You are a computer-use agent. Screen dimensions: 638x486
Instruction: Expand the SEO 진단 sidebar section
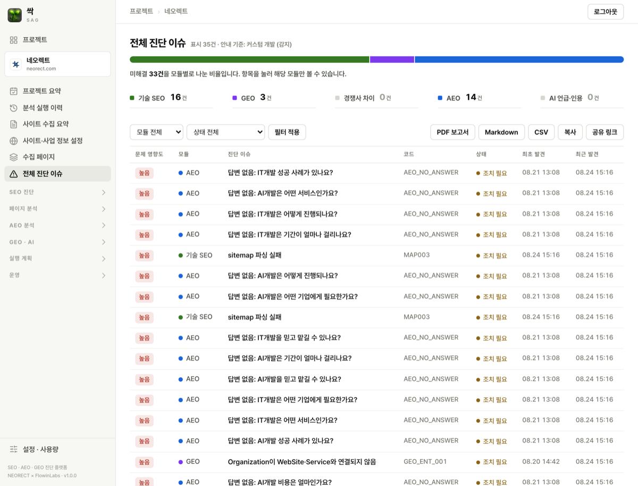click(57, 192)
